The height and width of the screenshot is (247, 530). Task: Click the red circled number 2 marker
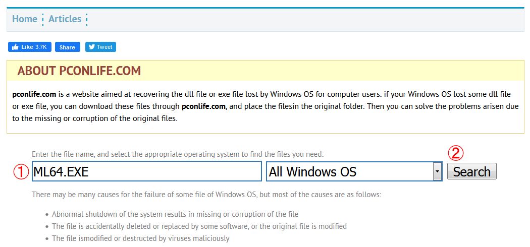click(x=456, y=153)
